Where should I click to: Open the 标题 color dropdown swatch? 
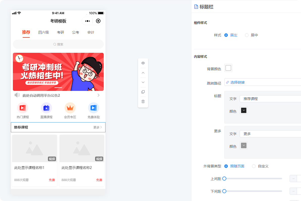point(244,111)
